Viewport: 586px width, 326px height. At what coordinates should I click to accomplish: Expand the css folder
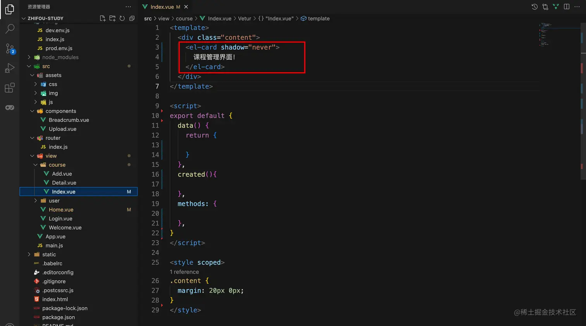tap(36, 84)
